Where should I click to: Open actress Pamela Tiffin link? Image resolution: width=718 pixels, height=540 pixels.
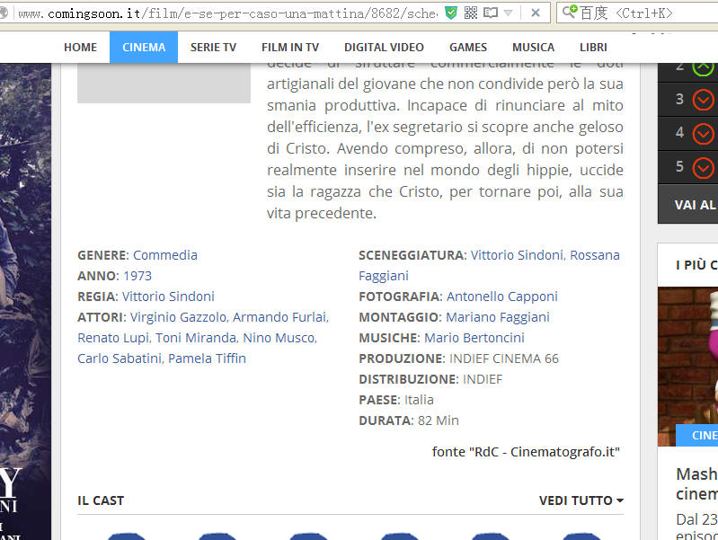click(x=207, y=359)
